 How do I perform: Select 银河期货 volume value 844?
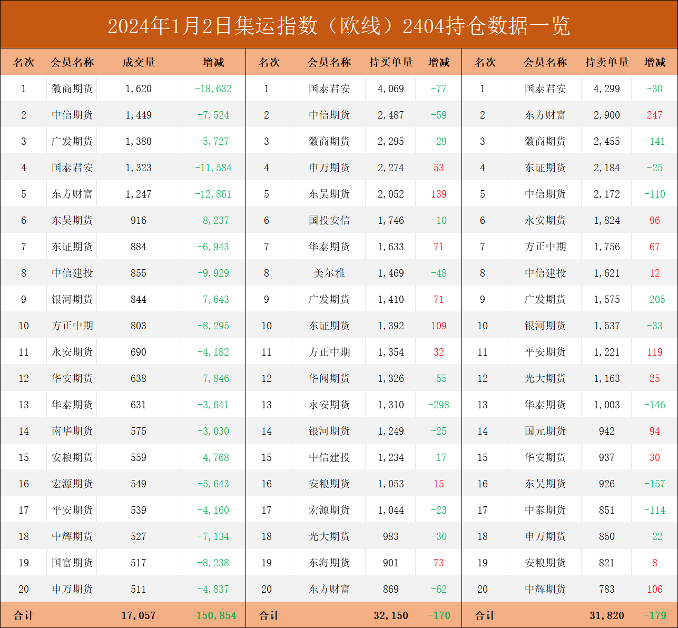point(139,299)
